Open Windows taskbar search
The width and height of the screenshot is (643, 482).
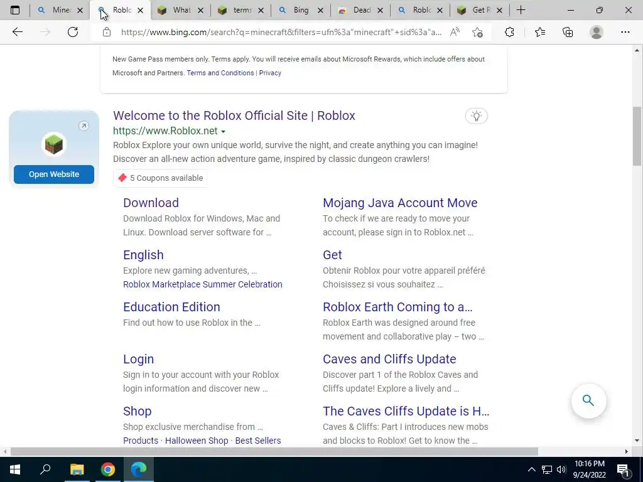point(45,469)
